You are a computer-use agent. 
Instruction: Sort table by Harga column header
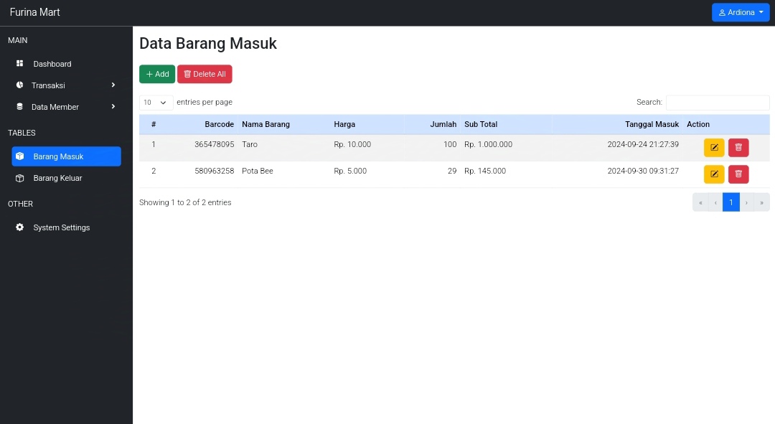point(344,124)
